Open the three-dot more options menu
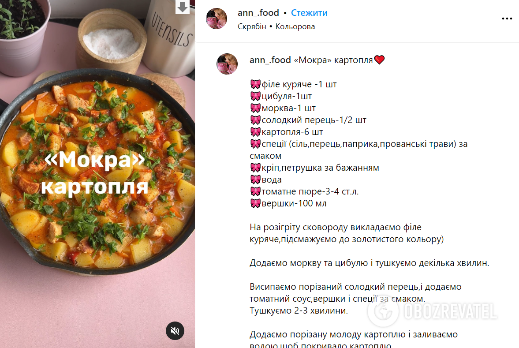Image resolution: width=519 pixels, height=348 pixels. [507, 19]
